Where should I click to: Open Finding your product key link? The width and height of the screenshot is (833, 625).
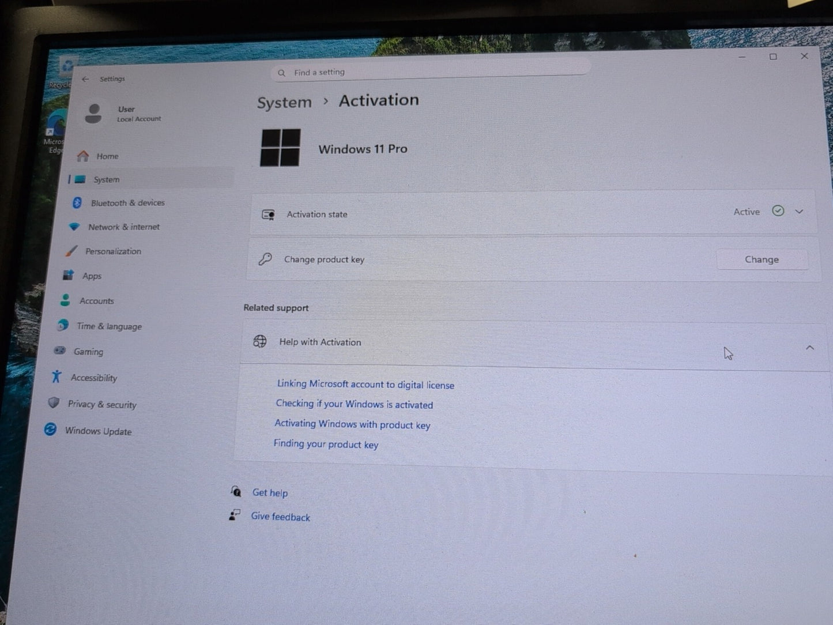326,444
